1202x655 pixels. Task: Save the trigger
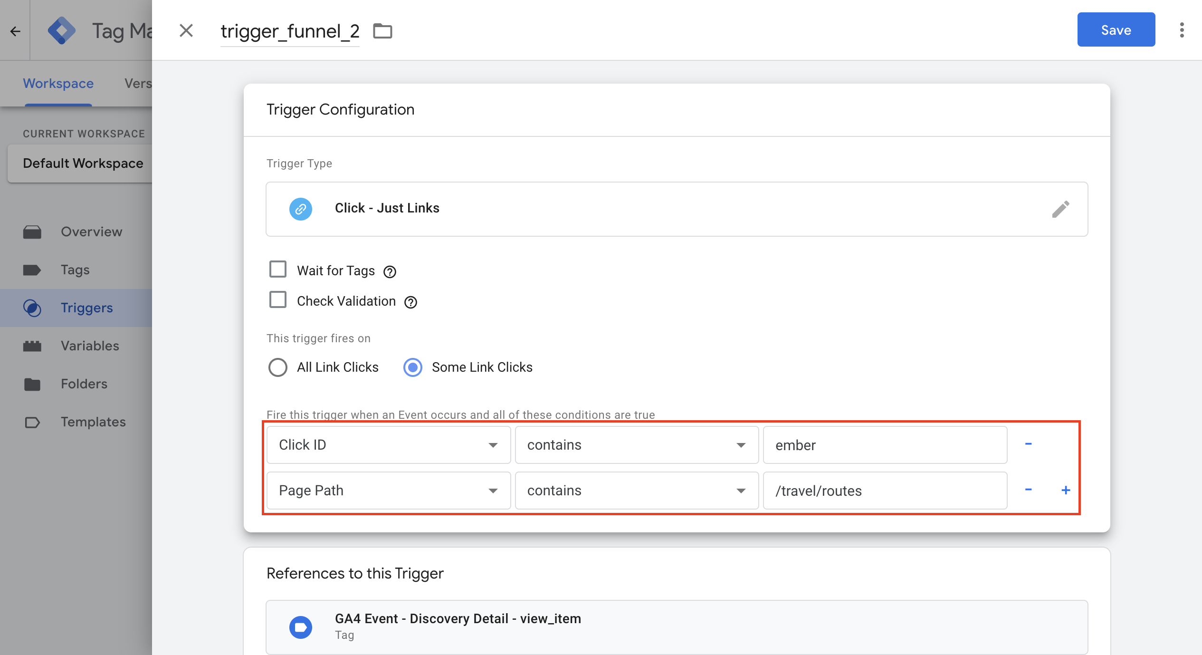[1116, 30]
